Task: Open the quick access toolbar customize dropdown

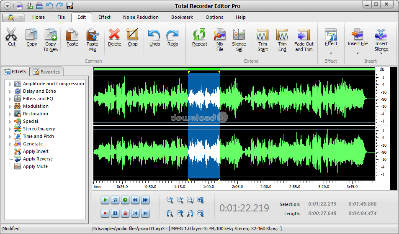Action: [8, 5]
